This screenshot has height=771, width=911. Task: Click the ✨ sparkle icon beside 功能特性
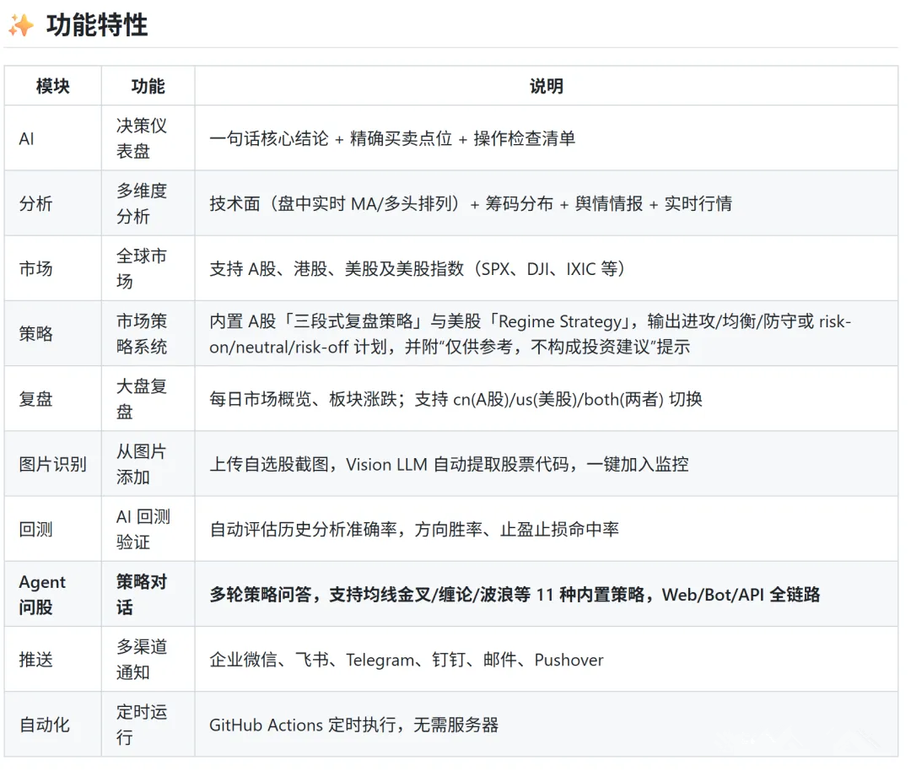point(22,25)
